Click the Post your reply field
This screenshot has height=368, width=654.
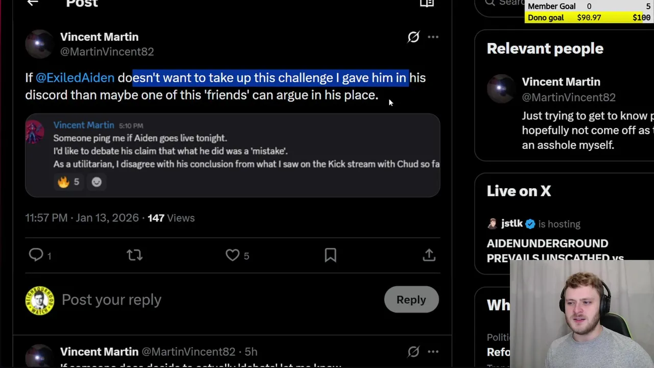(x=204, y=300)
